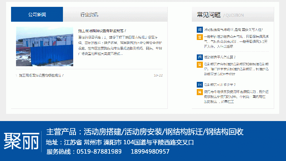Image resolution: width=286 pixels, height=161 pixels.
Task: Click the first FAQ answer mentioning 通风3-5天
Action: pyautogui.click(x=236, y=41)
